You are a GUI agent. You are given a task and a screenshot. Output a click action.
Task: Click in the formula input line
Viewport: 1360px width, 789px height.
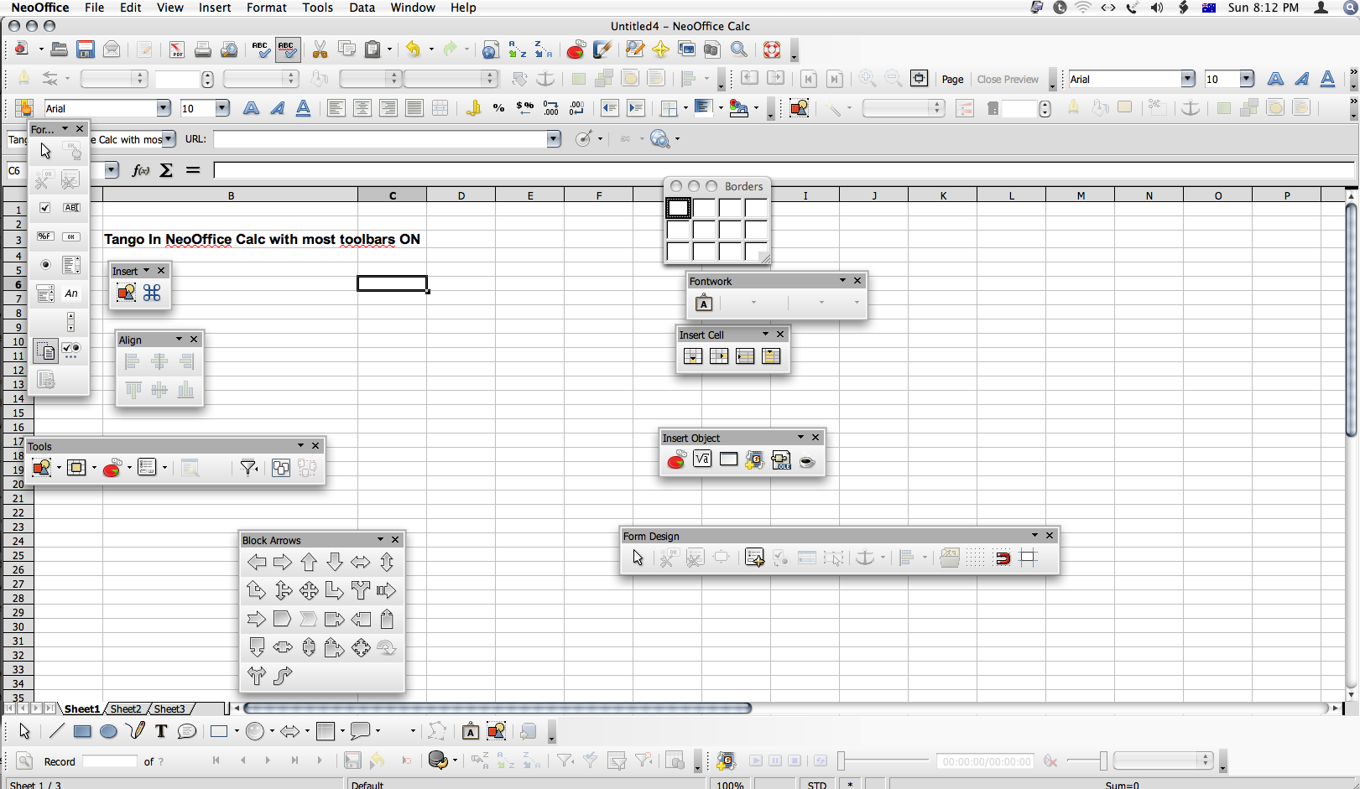click(x=784, y=170)
